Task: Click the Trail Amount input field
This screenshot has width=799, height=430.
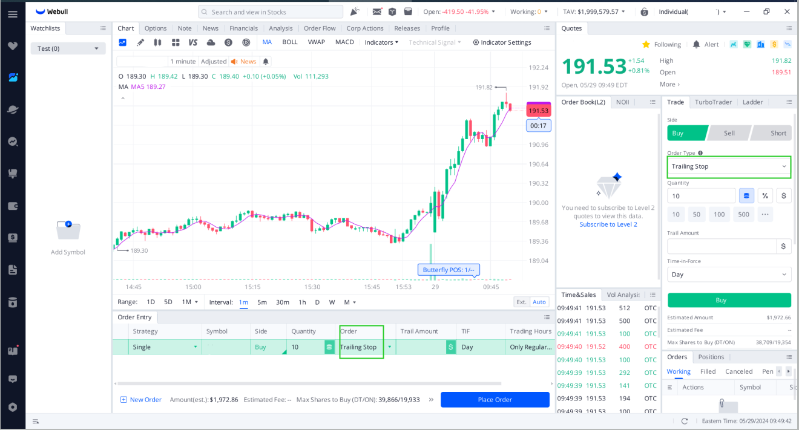Action: tap(722, 246)
